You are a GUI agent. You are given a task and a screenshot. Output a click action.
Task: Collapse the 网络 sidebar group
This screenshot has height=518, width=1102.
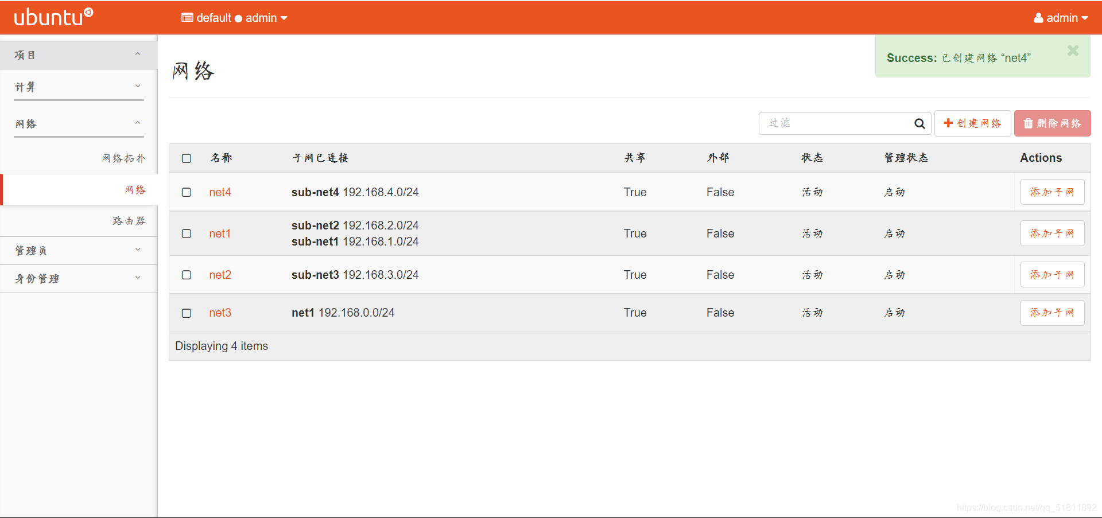point(79,123)
